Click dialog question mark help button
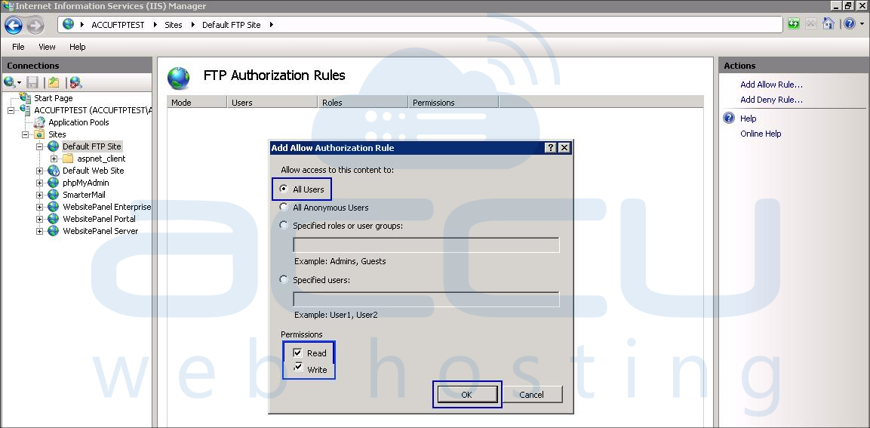The height and width of the screenshot is (428, 870). coord(550,148)
